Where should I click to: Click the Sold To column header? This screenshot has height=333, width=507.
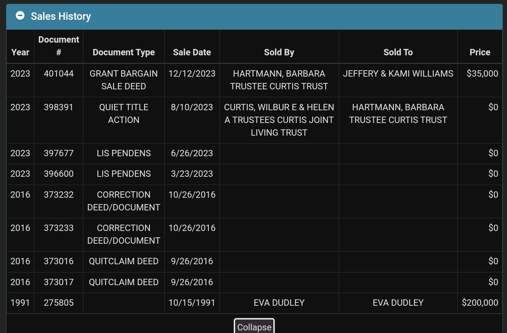(x=398, y=52)
